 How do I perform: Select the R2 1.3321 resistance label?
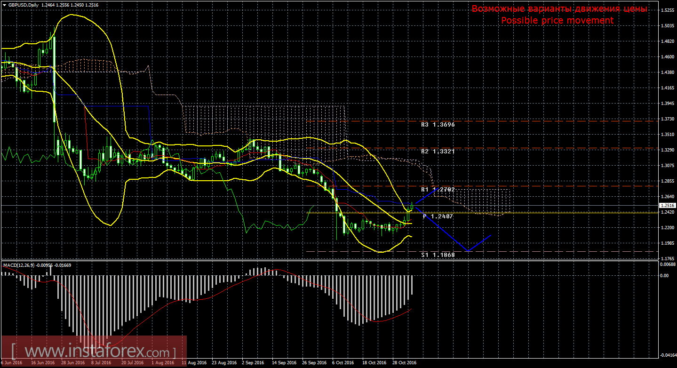tap(438, 152)
